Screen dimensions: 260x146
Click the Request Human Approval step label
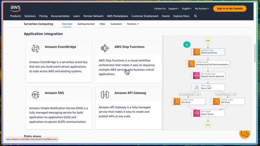(x=212, y=77)
